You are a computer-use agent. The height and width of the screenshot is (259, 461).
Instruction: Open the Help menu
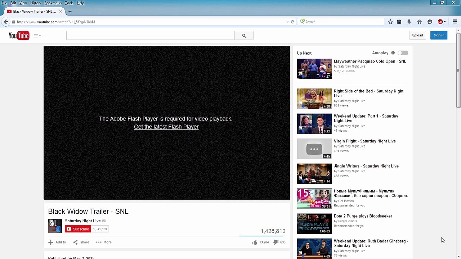80,3
